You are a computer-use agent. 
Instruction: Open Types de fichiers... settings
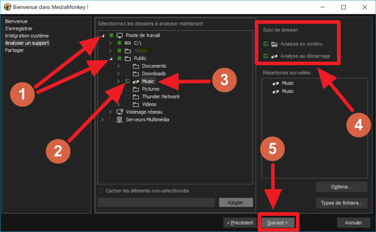341,203
